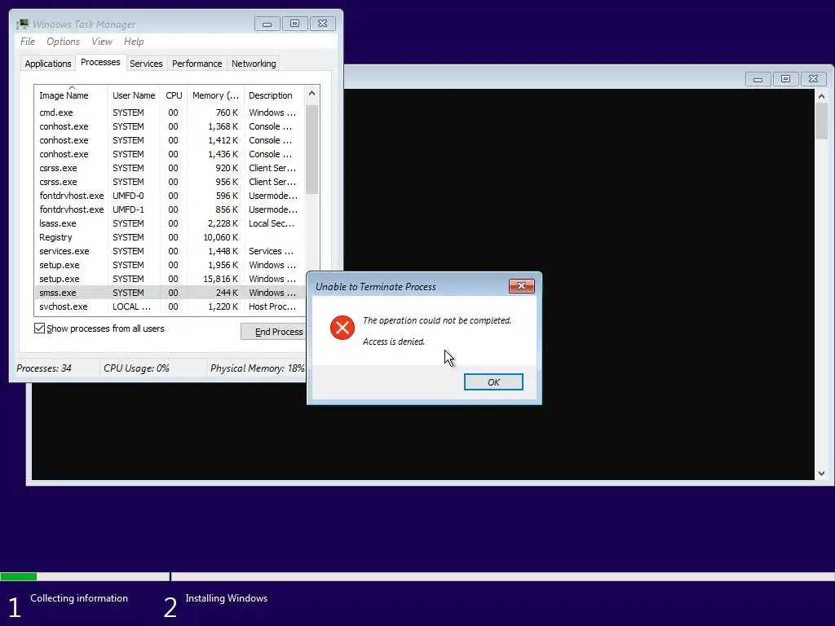Sort by Image Name column header
The width and height of the screenshot is (835, 626).
pos(71,95)
